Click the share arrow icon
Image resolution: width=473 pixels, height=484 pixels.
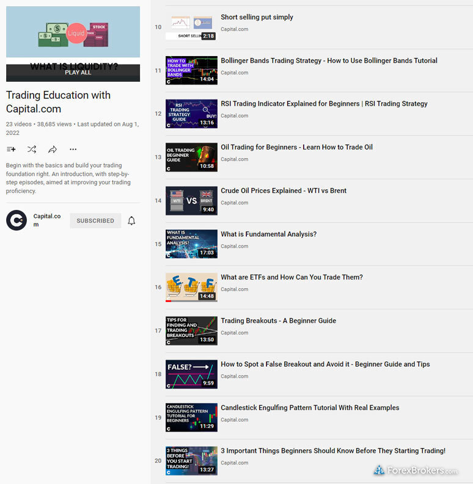click(53, 150)
